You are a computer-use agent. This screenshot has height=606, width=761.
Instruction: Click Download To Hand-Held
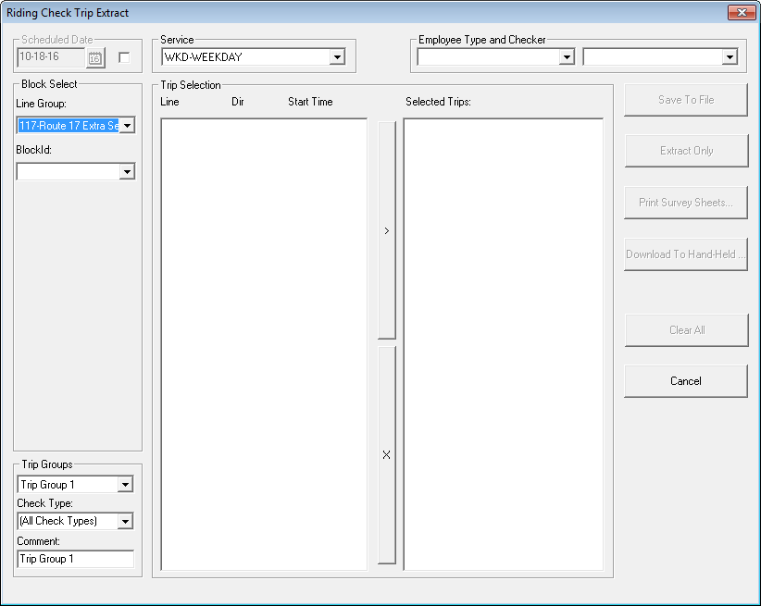(685, 254)
